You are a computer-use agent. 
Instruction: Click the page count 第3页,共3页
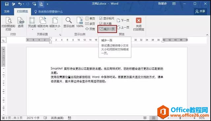click(12, 118)
